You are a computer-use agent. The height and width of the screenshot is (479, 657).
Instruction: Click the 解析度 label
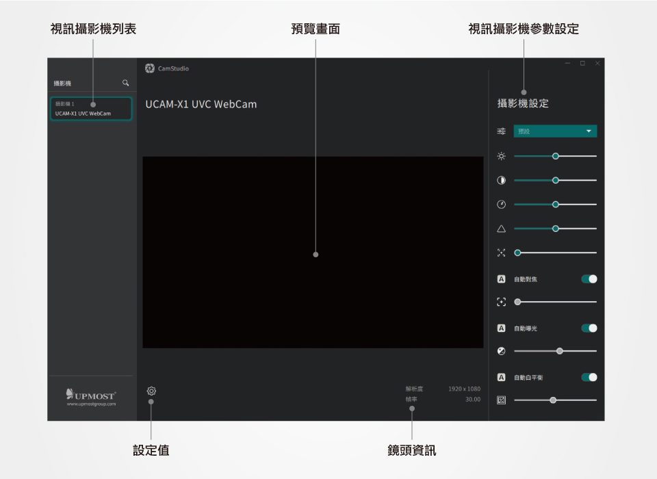[414, 389]
